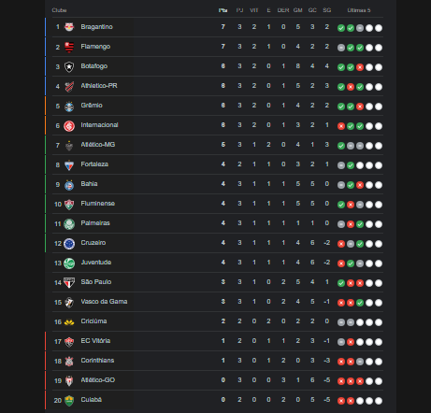Open the Corinthians team link
This screenshot has width=431, height=413.
click(97, 361)
